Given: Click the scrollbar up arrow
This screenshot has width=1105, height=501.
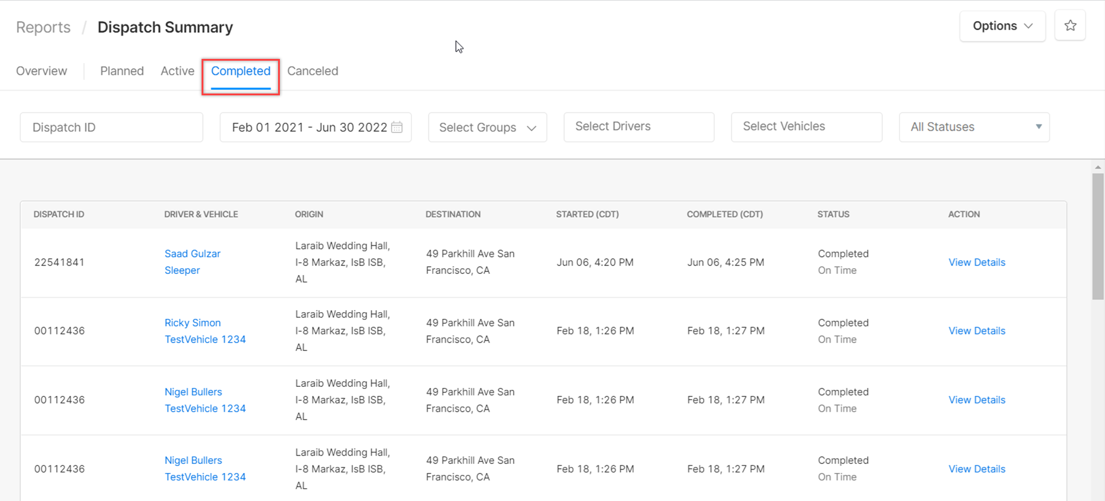Looking at the screenshot, I should (x=1098, y=167).
